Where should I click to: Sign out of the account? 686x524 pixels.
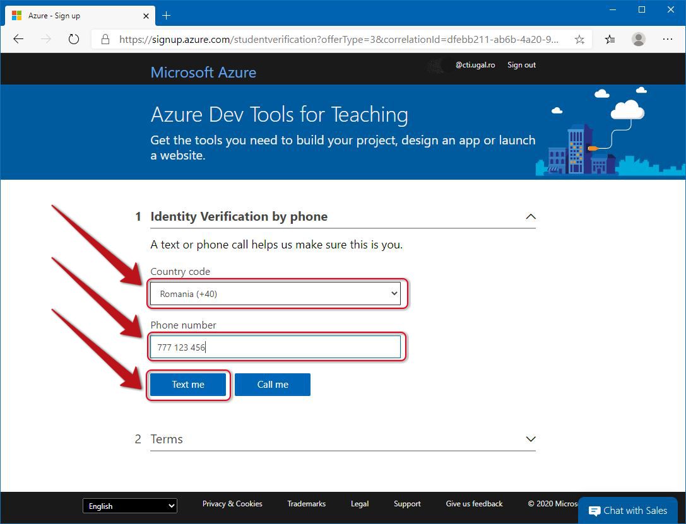[x=521, y=65]
